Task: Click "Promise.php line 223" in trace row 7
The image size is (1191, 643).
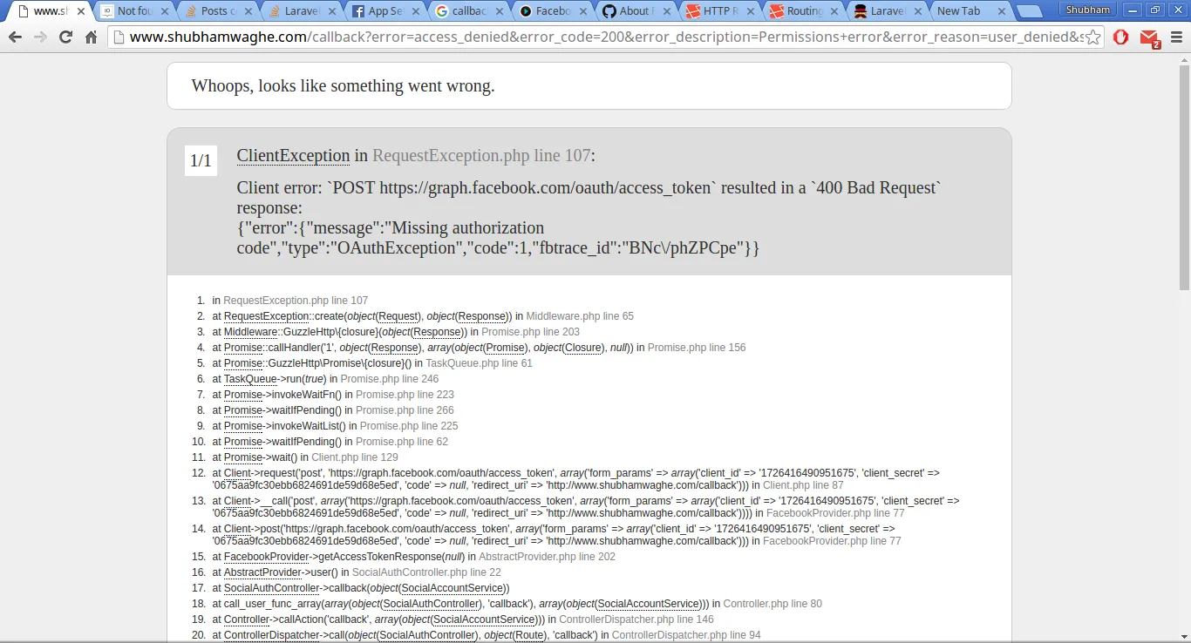Action: (405, 395)
